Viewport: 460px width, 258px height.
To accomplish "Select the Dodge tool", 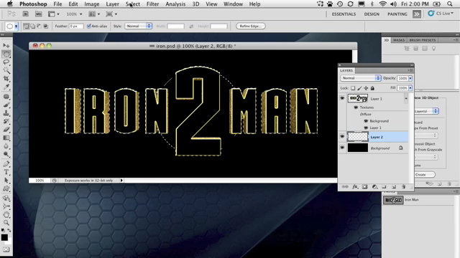I will click(x=6, y=154).
